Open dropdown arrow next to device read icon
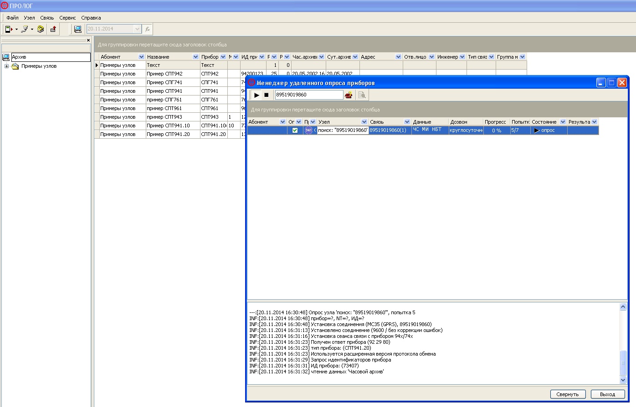 16,30
